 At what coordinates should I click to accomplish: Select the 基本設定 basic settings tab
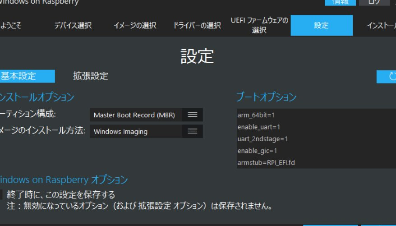point(26,76)
